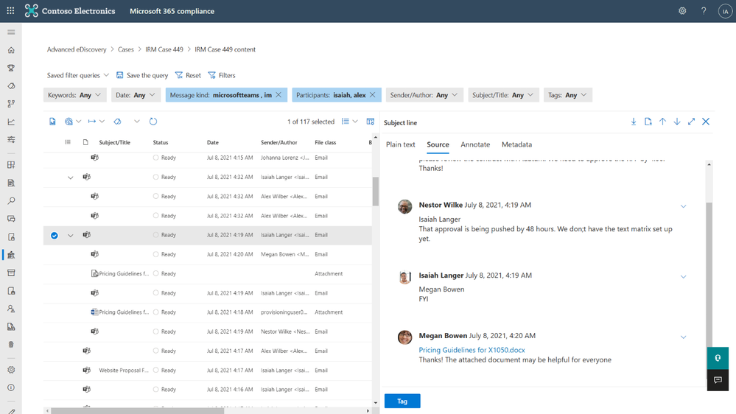
Task: Open the feedback chat button
Action: click(x=718, y=380)
